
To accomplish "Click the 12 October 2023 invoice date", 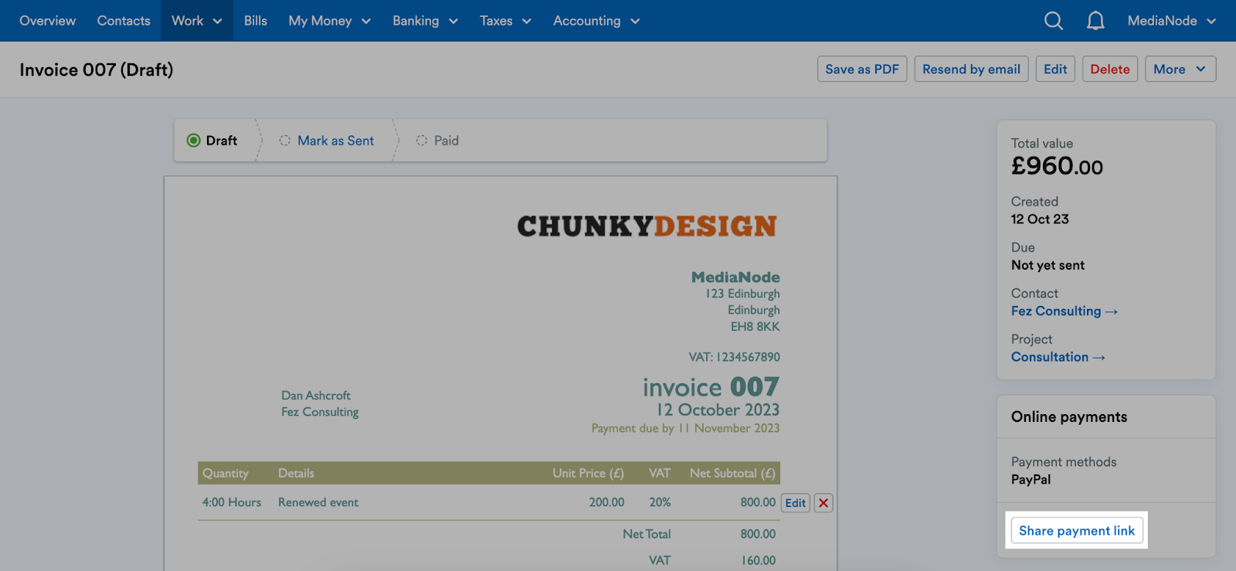I will 718,410.
